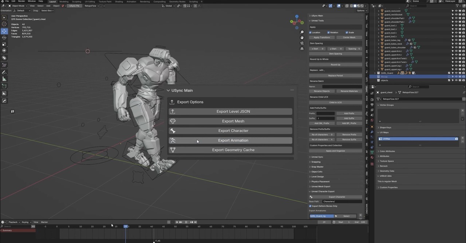
Task: Toggle the Rotation checkbox
Action: 328,32
